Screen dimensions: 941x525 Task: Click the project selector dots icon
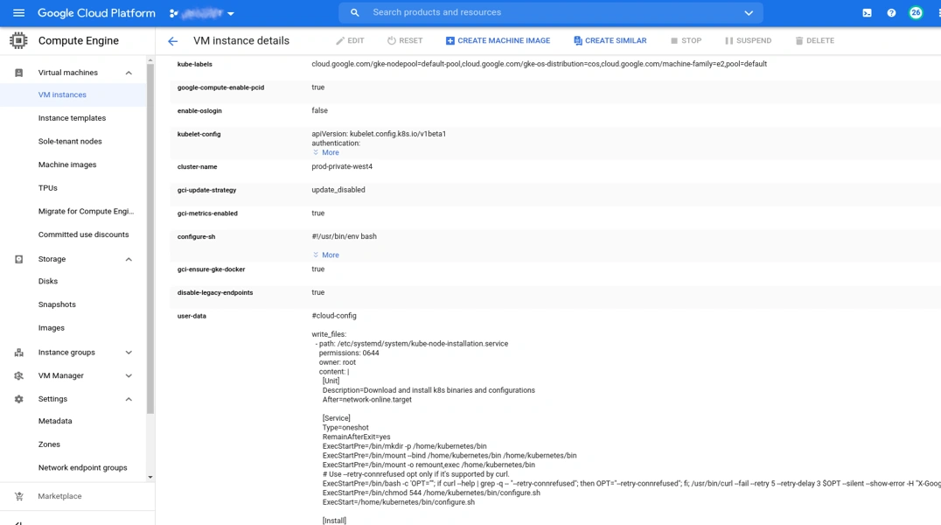point(174,13)
